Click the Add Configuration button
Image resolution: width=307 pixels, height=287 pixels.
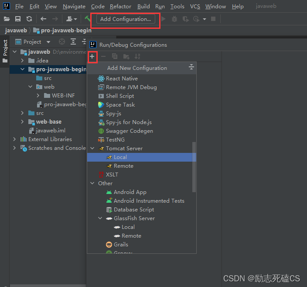pyautogui.click(x=126, y=19)
